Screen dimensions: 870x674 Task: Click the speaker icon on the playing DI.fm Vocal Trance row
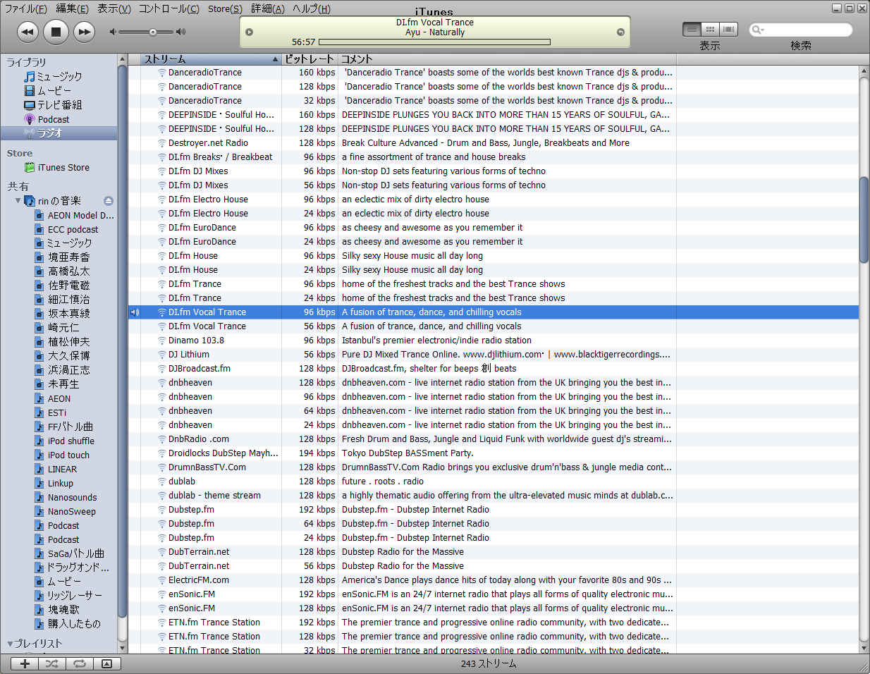coord(135,312)
